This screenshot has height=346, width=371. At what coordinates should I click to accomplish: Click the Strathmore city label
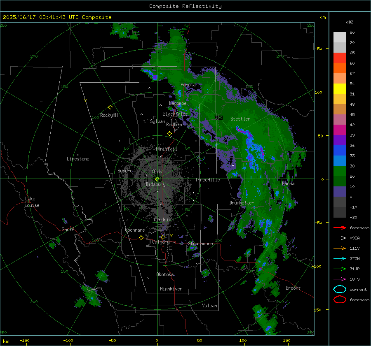200,244
